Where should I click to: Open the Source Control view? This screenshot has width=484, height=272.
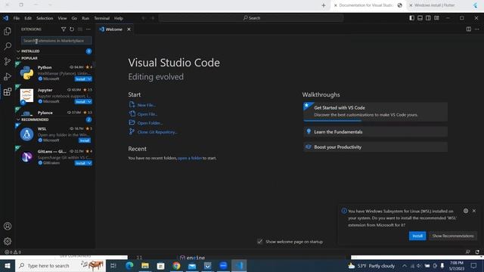click(x=8, y=61)
